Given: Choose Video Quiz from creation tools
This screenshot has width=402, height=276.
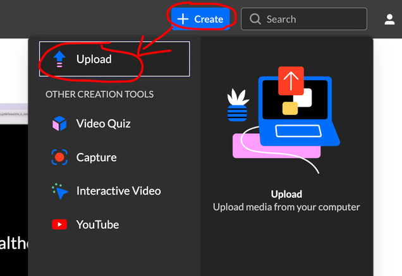Looking at the screenshot, I should point(103,124).
